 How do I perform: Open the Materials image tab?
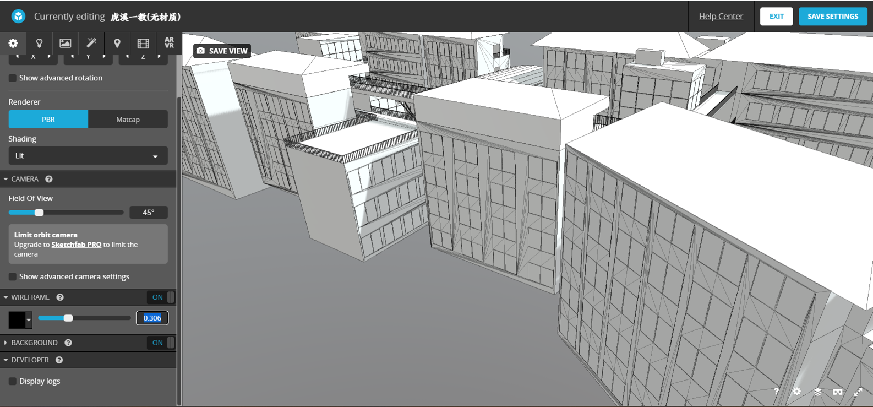(65, 43)
